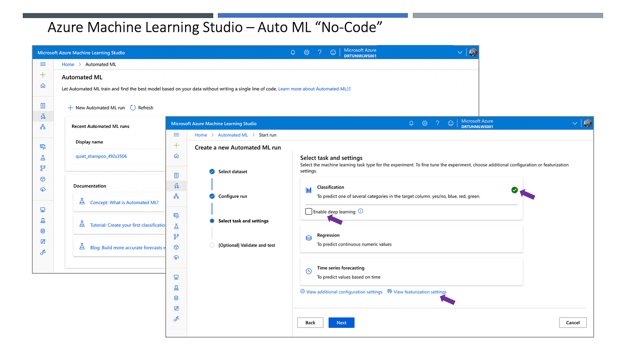Expand account dropdown chevron in back window header
The height and width of the screenshot is (352, 626).
click(x=460, y=53)
